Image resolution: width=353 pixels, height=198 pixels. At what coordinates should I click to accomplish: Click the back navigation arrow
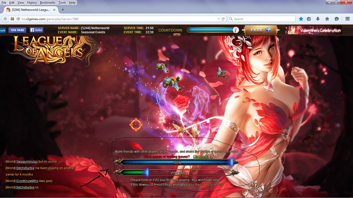tap(5, 19)
